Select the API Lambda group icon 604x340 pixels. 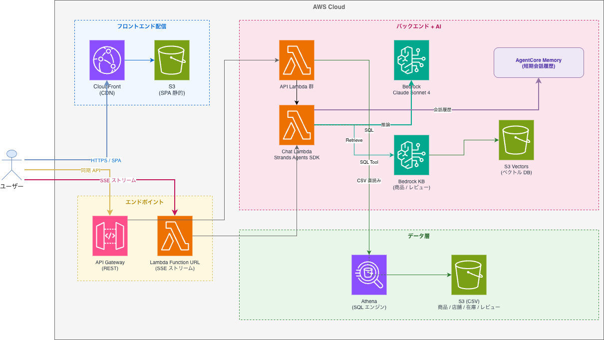click(297, 60)
